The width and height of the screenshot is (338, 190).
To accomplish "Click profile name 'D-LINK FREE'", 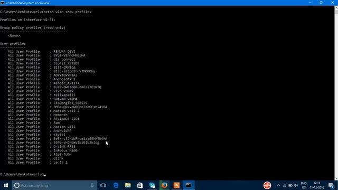I will (x=64, y=147).
